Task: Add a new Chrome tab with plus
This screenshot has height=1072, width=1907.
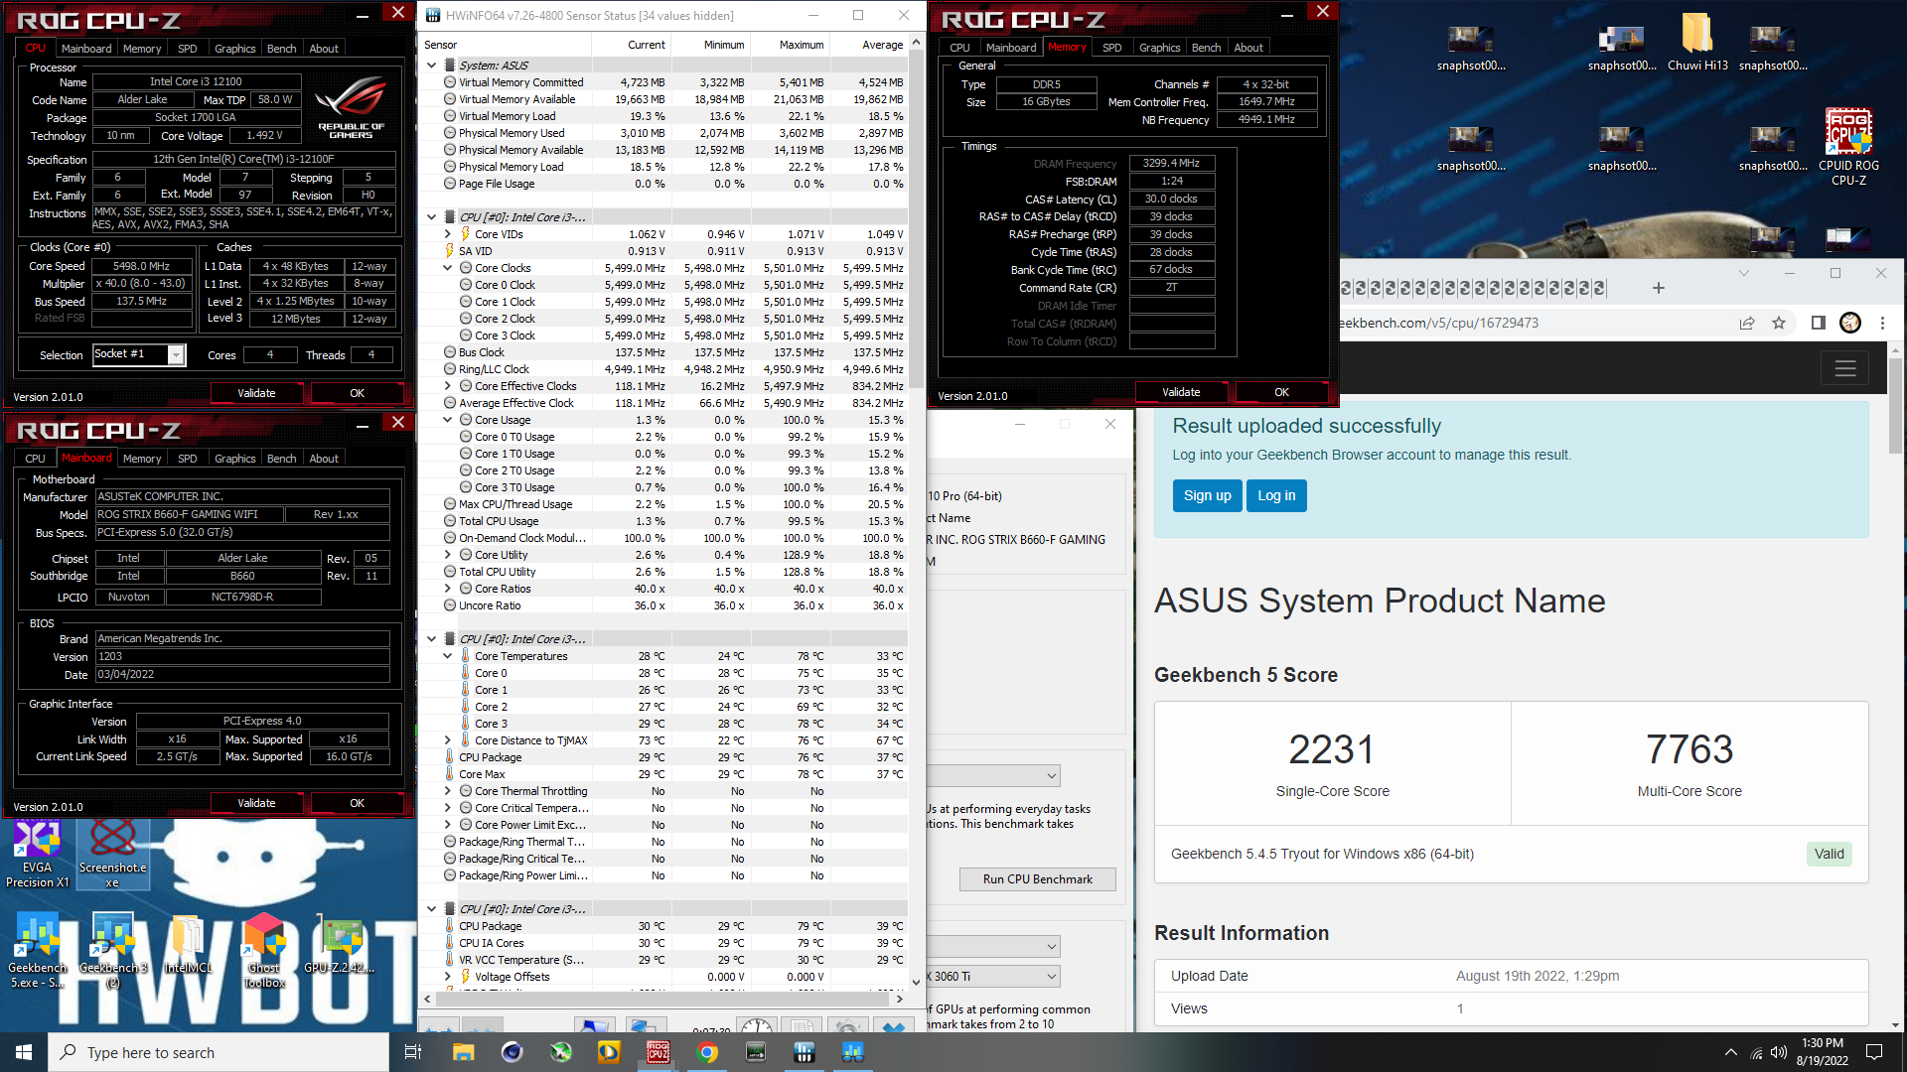Action: click(x=1658, y=288)
